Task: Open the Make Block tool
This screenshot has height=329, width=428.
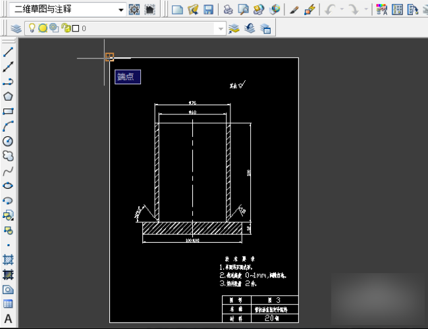Action: 8,230
